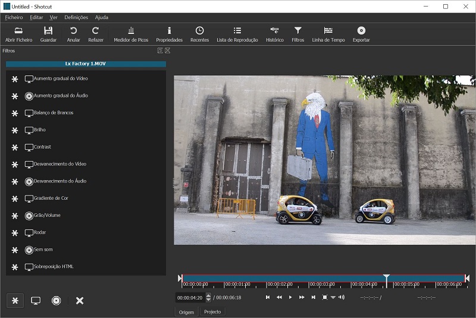Toggle favorite star for Rodar filter
This screenshot has height=318, width=476.
pyautogui.click(x=14, y=233)
